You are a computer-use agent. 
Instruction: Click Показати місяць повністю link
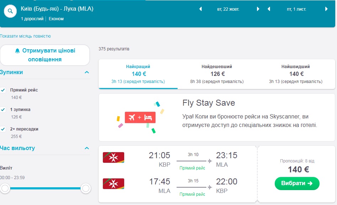coord(25,36)
